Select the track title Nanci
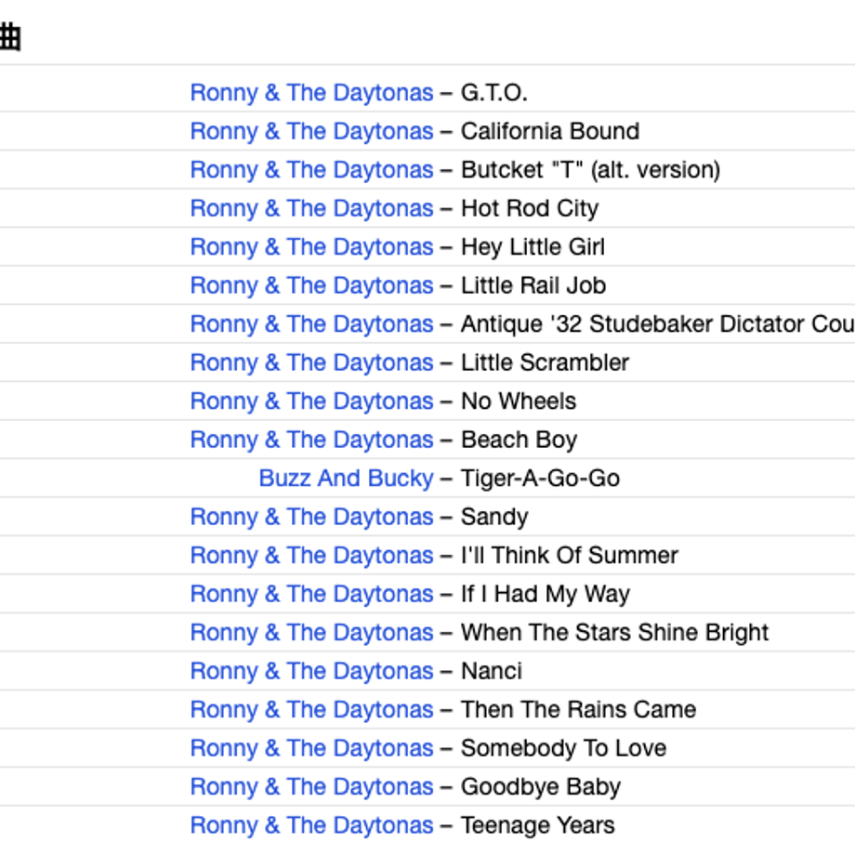This screenshot has width=855, height=855. (492, 671)
